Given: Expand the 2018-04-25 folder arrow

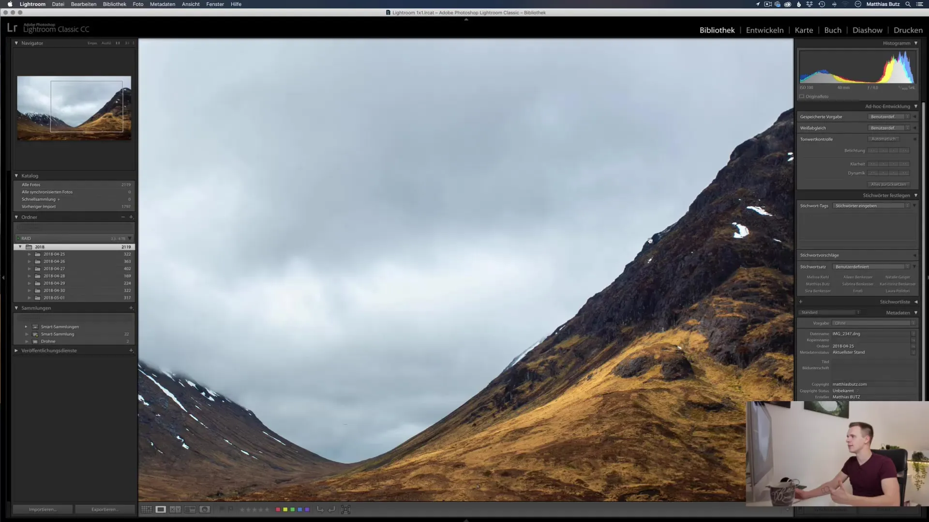Looking at the screenshot, I should pos(29,254).
